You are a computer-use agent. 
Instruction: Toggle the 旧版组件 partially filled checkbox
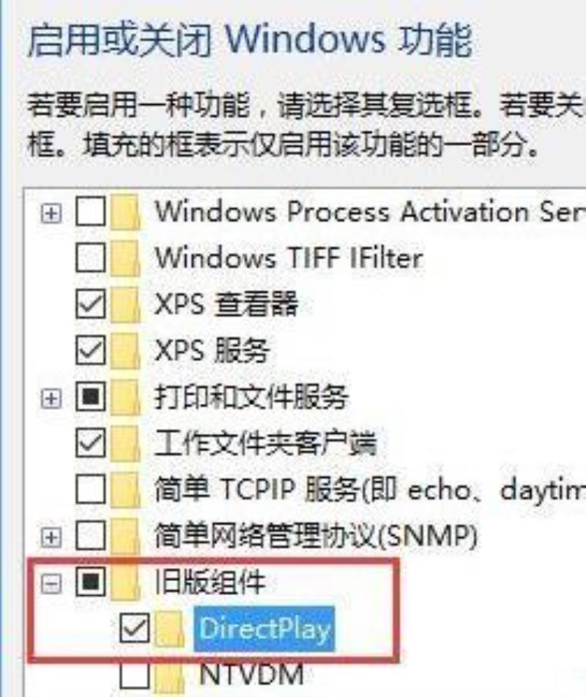[91, 582]
